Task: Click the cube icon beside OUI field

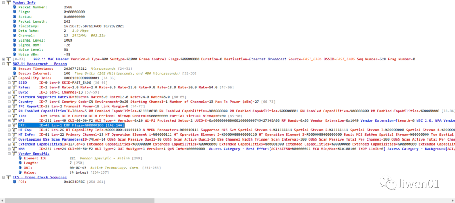Action: (x=19, y=168)
